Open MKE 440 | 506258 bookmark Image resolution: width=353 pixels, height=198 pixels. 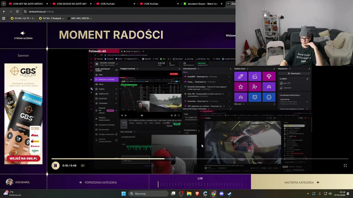(79, 18)
